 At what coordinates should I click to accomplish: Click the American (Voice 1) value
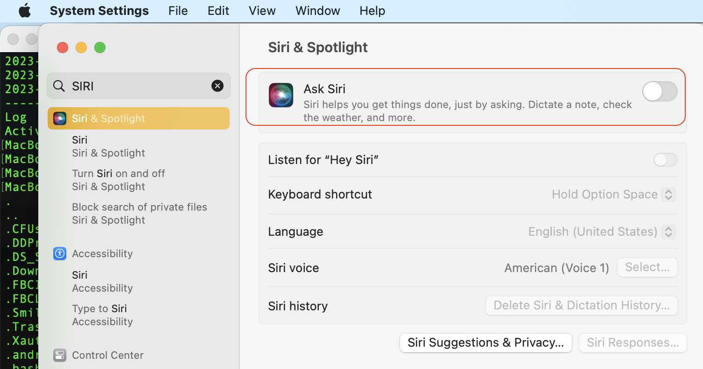click(x=557, y=268)
